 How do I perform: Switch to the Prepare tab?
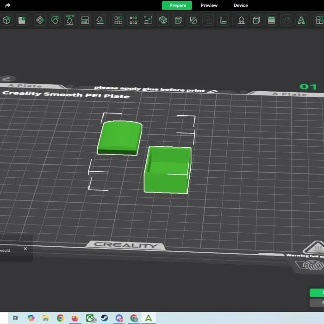pos(177,6)
